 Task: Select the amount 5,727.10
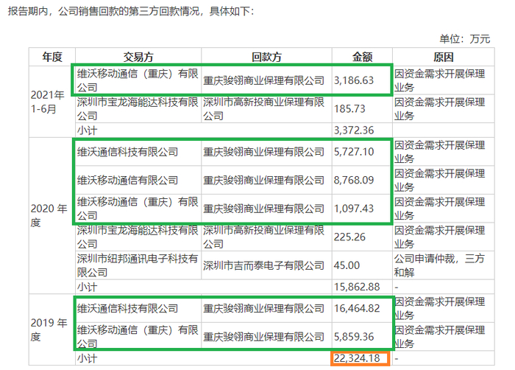[x=354, y=152]
